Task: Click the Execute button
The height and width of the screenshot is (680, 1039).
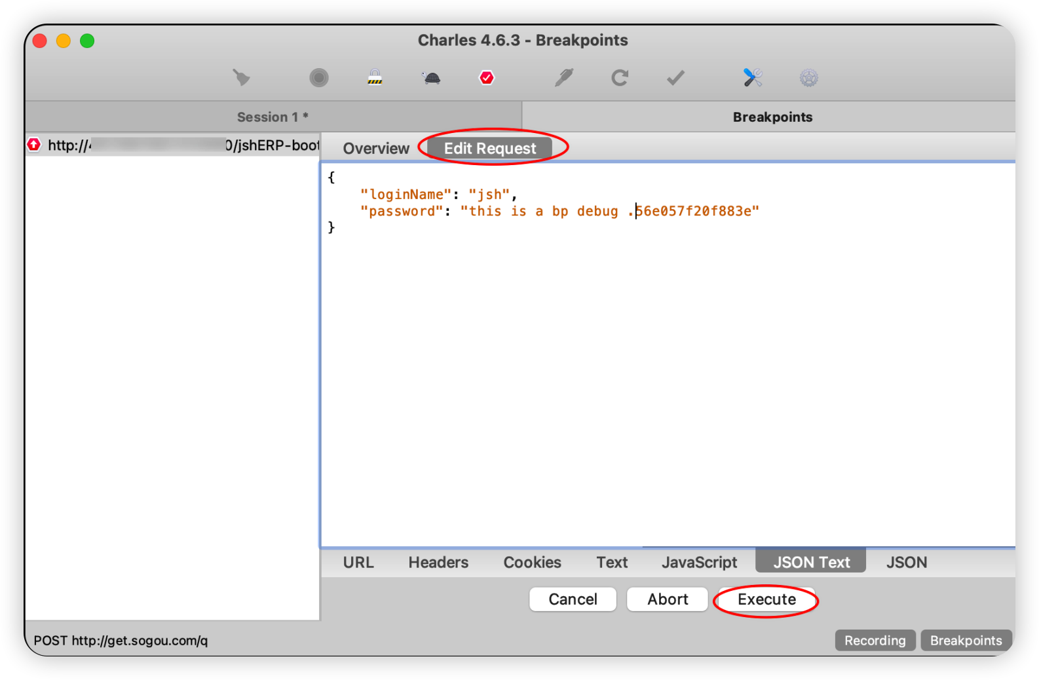Action: point(766,599)
